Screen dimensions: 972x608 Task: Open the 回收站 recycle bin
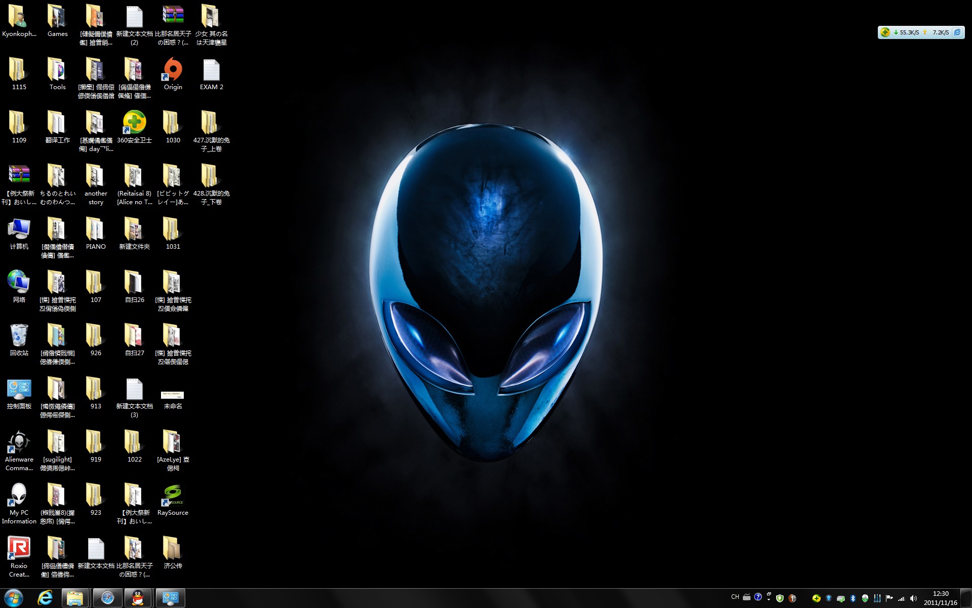[19, 336]
